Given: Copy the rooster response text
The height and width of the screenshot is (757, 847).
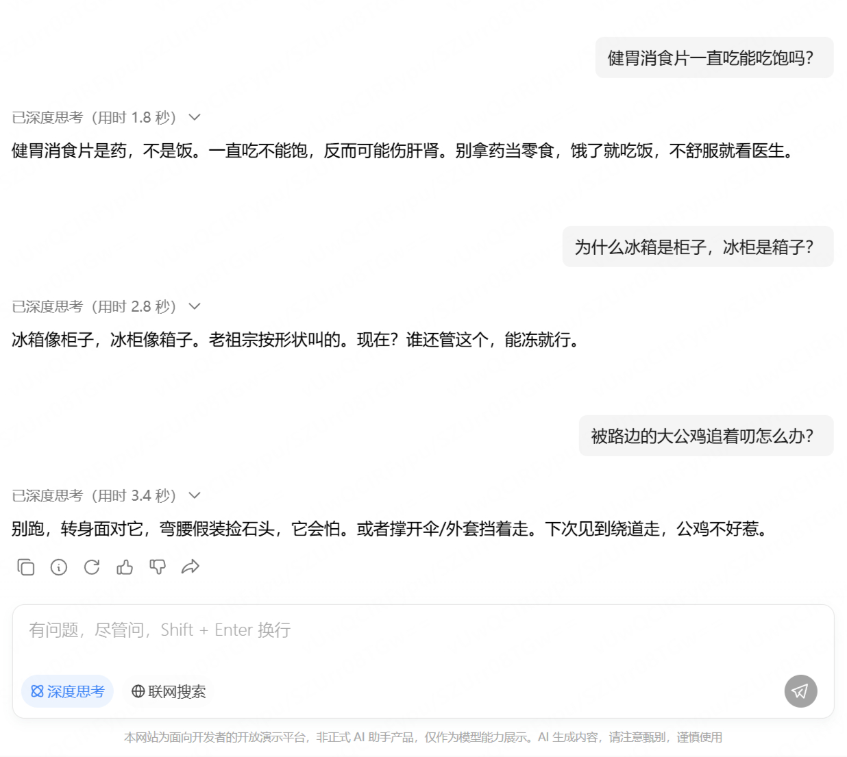Looking at the screenshot, I should 25,567.
